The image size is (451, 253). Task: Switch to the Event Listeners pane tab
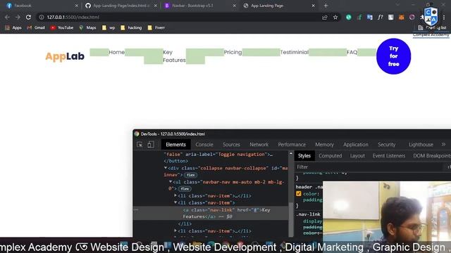tap(389, 156)
